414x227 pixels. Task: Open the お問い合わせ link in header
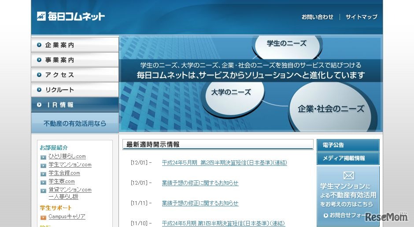click(318, 17)
